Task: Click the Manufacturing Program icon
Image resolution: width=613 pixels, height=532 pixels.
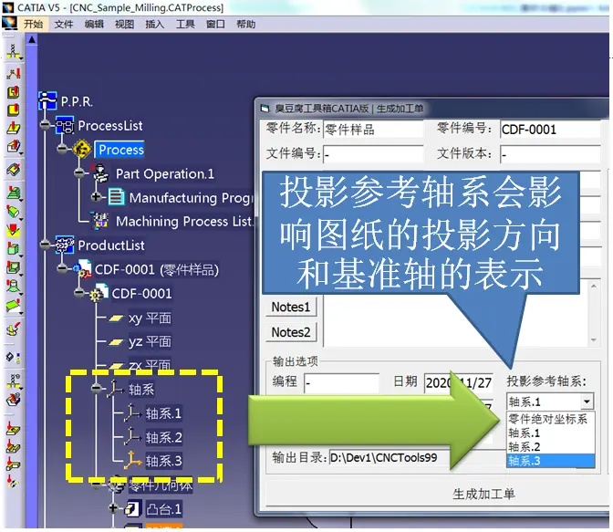Action: 116,197
